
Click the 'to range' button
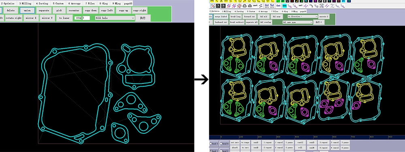point(245,142)
